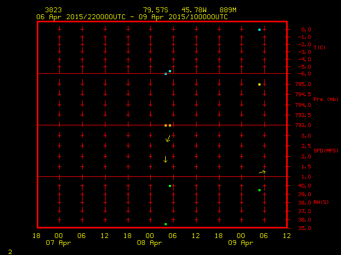This screenshot has width=341, height=255.
Task: Click the SPD(MPS) wind speed label
Action: [326, 151]
